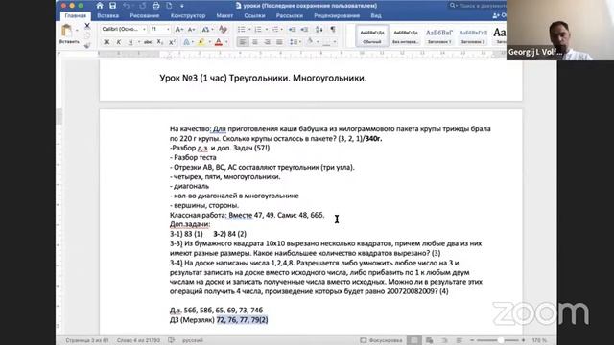614x345 pixels.
Task: Toggle underline Ч formatting
Action: click(130, 42)
